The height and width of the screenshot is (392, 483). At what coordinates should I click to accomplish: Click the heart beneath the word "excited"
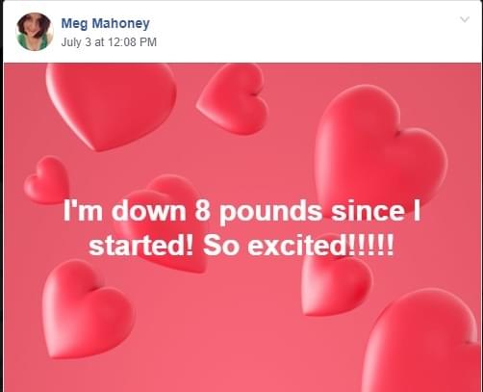point(336,282)
